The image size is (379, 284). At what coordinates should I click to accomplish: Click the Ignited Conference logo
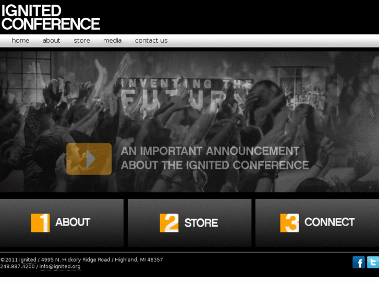pyautogui.click(x=51, y=17)
